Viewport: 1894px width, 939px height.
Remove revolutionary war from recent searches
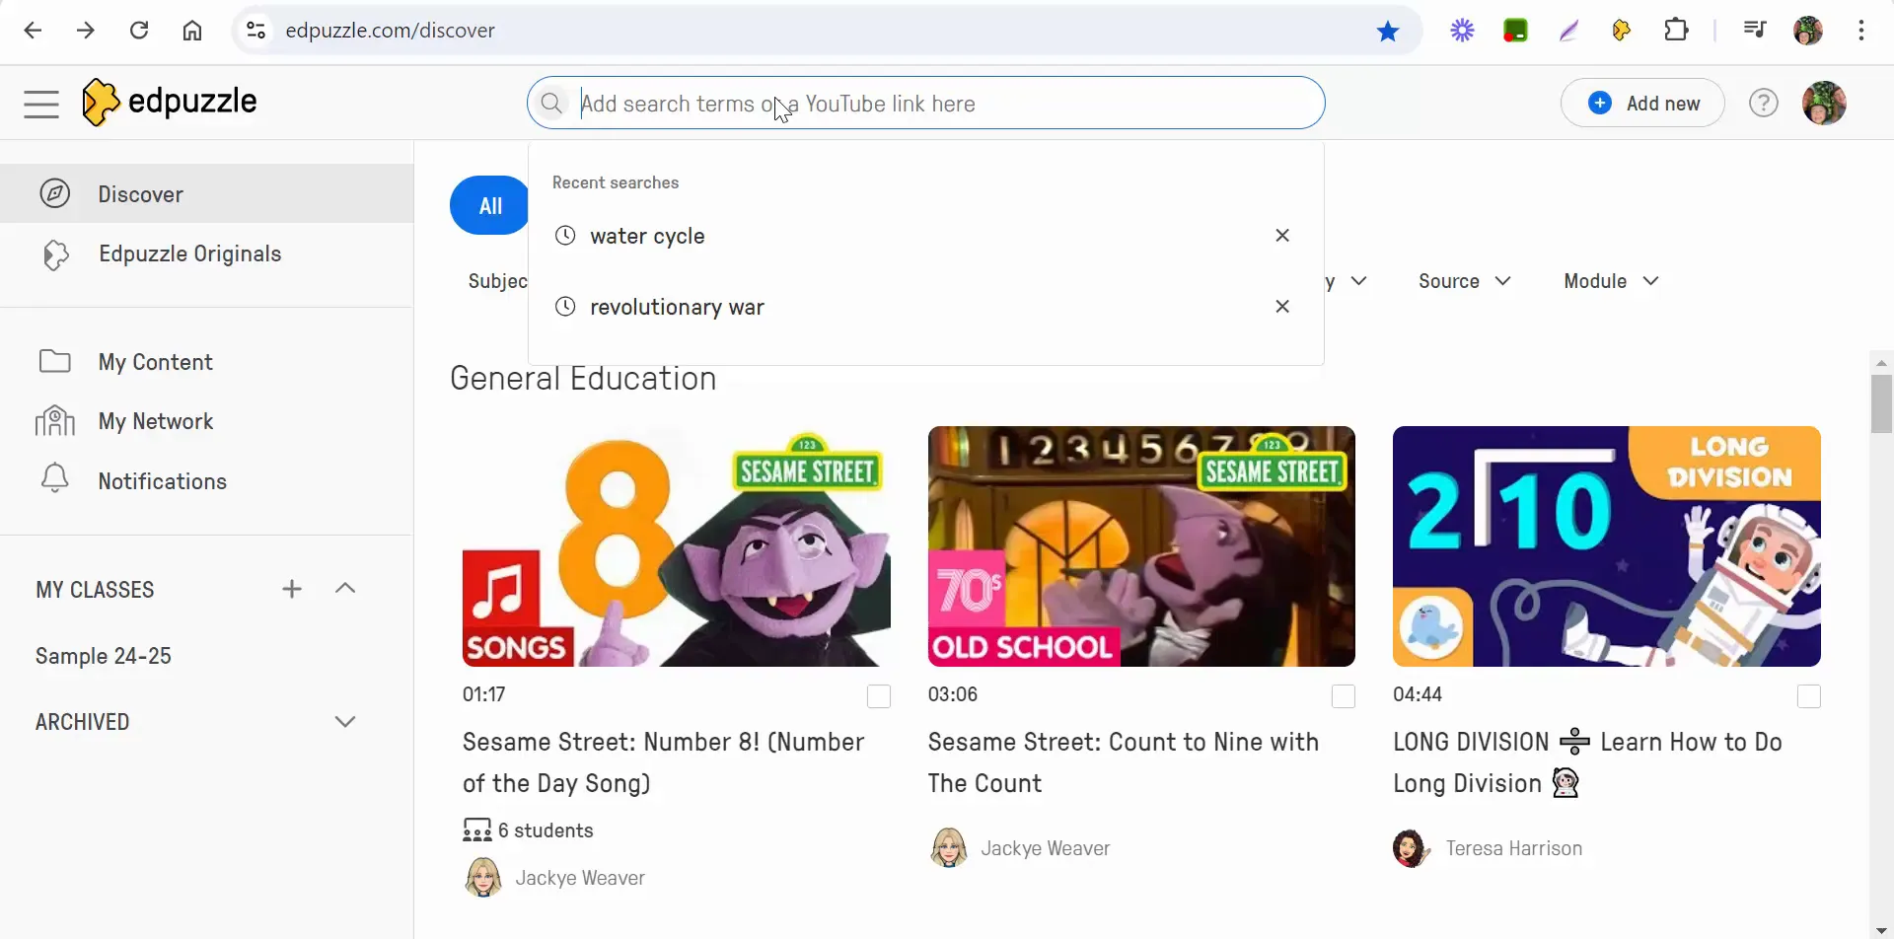pos(1282,306)
